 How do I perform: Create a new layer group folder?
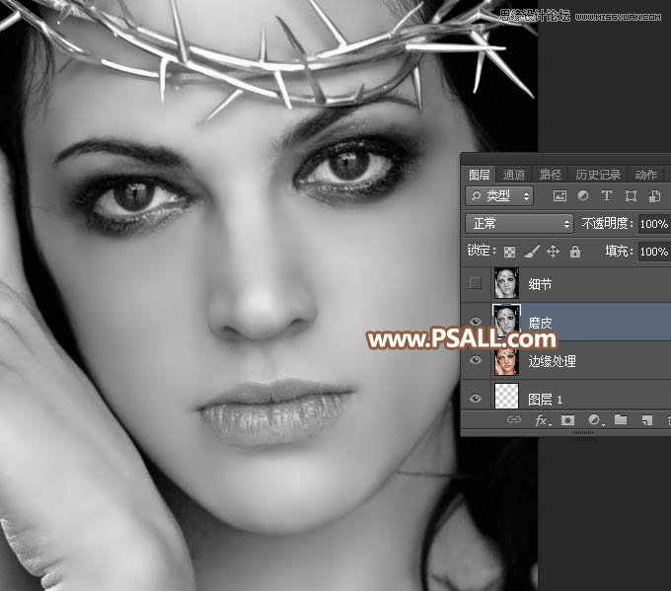pyautogui.click(x=621, y=420)
